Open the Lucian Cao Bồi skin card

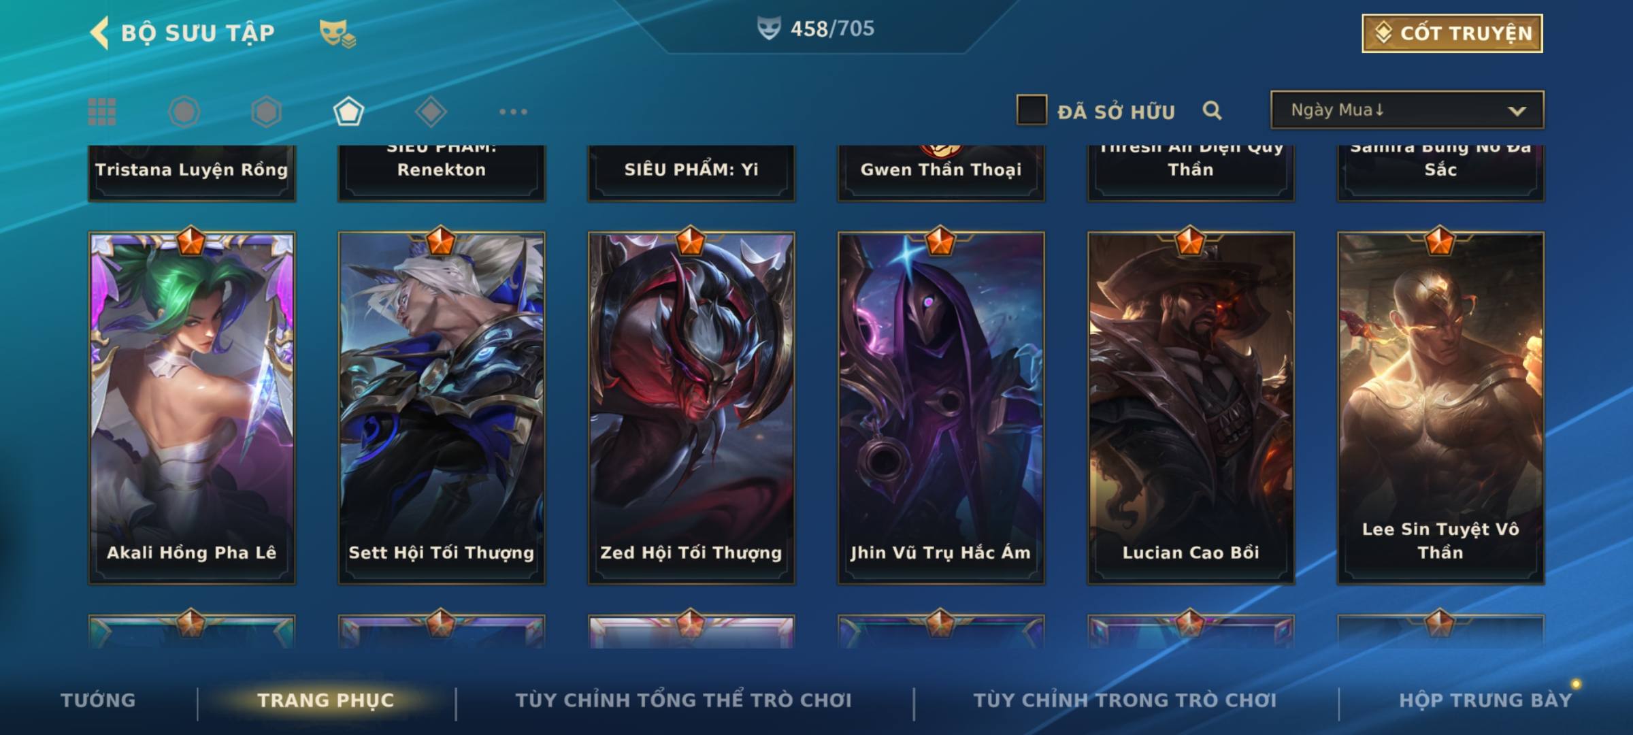tap(1191, 408)
